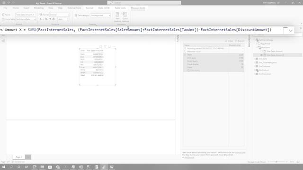Open the Format dropdown set to General
The height and width of the screenshot is (170, 303).
pyautogui.click(x=60, y=15)
